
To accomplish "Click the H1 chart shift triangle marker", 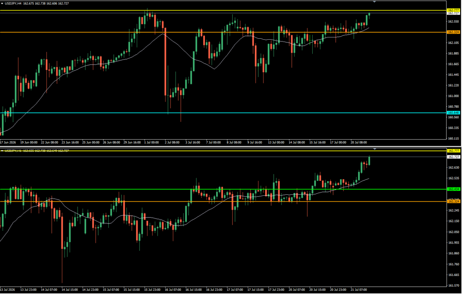I will pos(374,149).
